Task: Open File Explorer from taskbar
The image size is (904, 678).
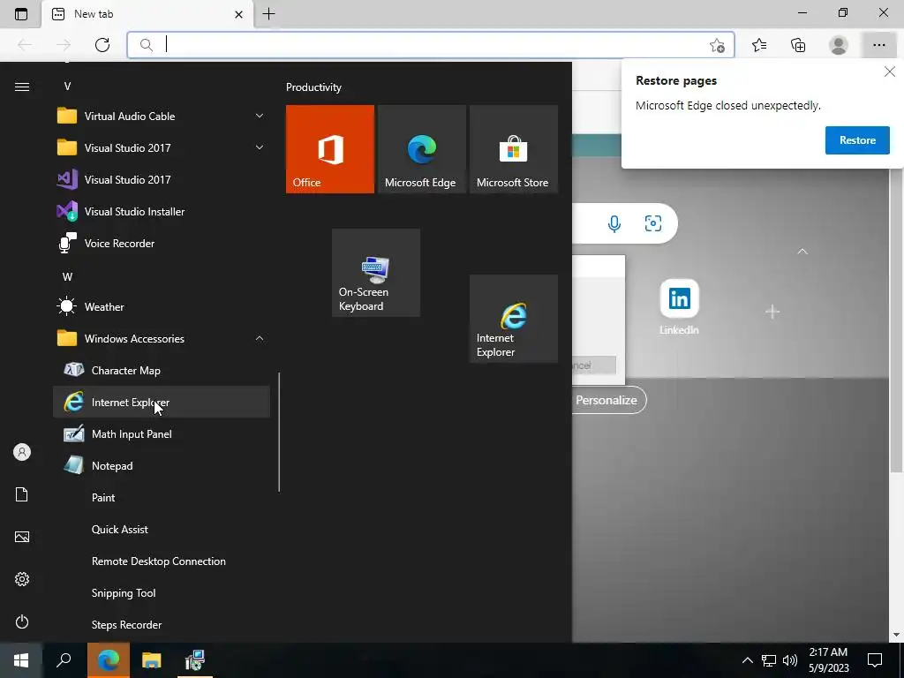Action: tap(152, 659)
